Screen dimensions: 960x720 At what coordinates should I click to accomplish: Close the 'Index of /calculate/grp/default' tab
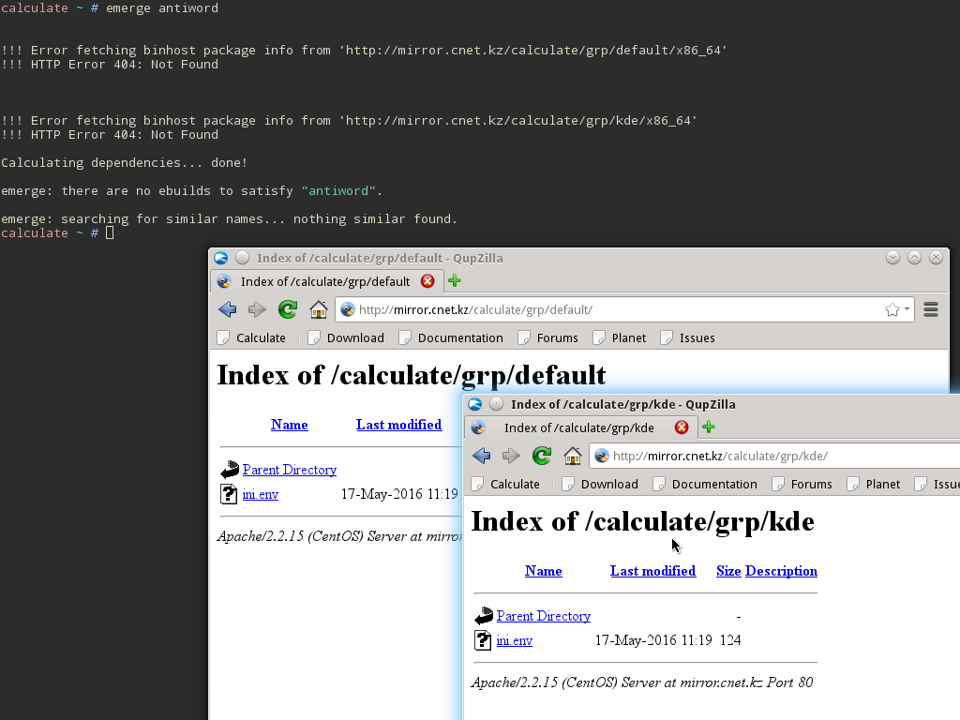point(427,281)
